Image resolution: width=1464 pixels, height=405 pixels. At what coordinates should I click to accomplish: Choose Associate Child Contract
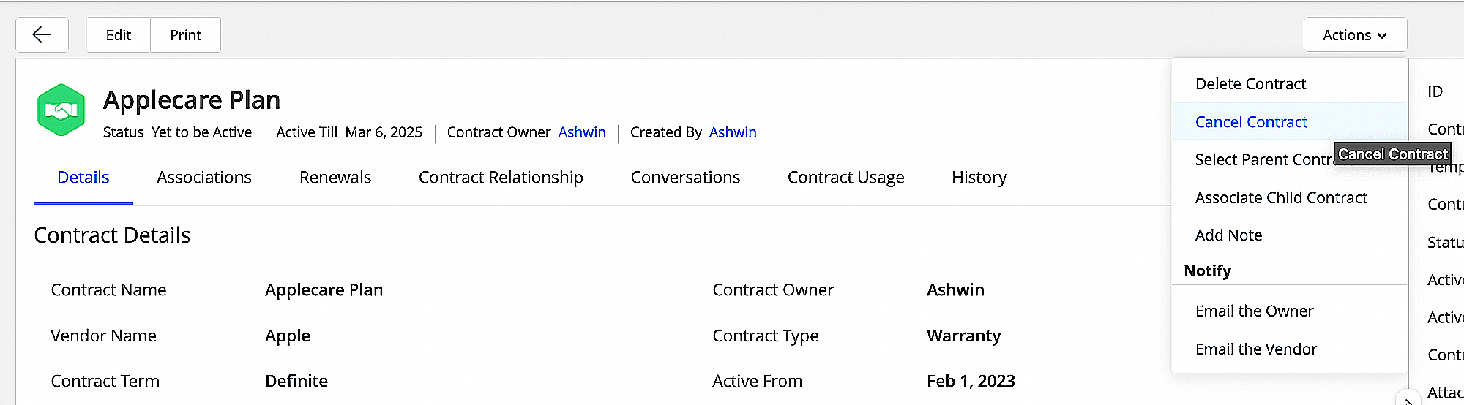[1281, 198]
